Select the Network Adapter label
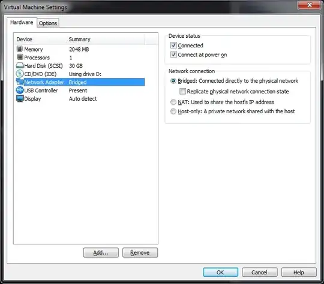 [x=44, y=82]
